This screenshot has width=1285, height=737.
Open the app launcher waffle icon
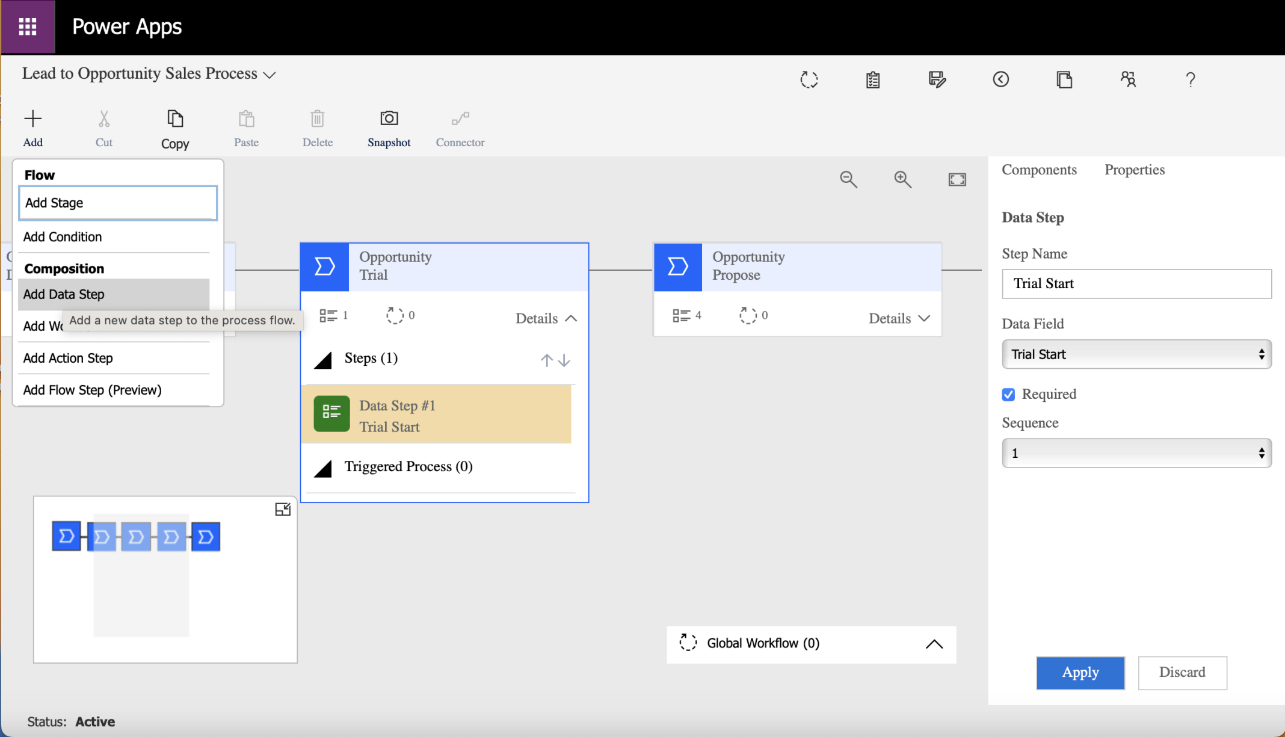pos(28,26)
